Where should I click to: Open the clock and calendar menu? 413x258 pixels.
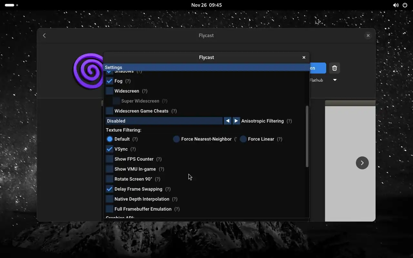tap(206, 5)
